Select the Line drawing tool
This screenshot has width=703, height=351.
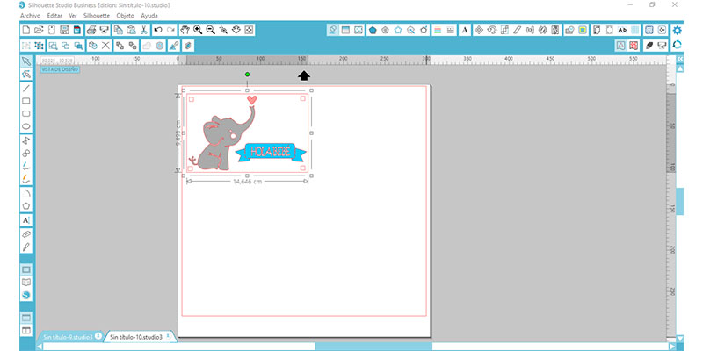pyautogui.click(x=26, y=89)
